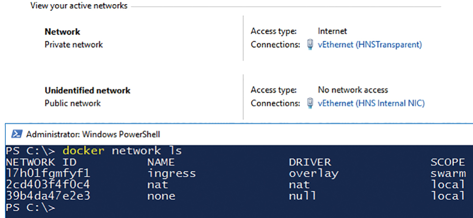
Task: Click the PowerShell icon in title bar
Action: coord(17,134)
